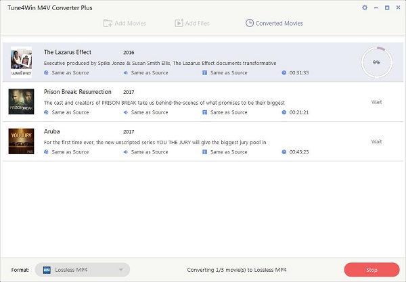The width and height of the screenshot is (406, 282).
Task: Select The Lazarus Effect poster thumbnail
Action: pyautogui.click(x=21, y=62)
